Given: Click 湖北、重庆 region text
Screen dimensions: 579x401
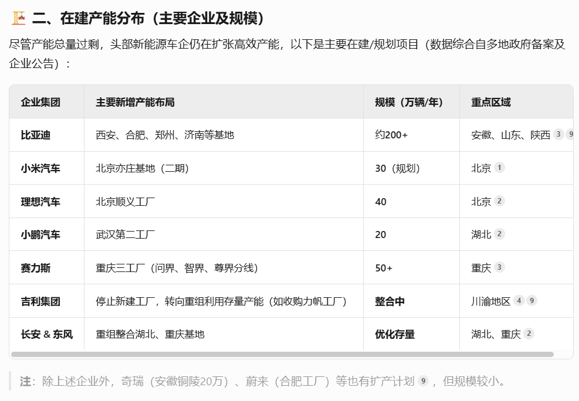Looking at the screenshot, I should [x=496, y=334].
